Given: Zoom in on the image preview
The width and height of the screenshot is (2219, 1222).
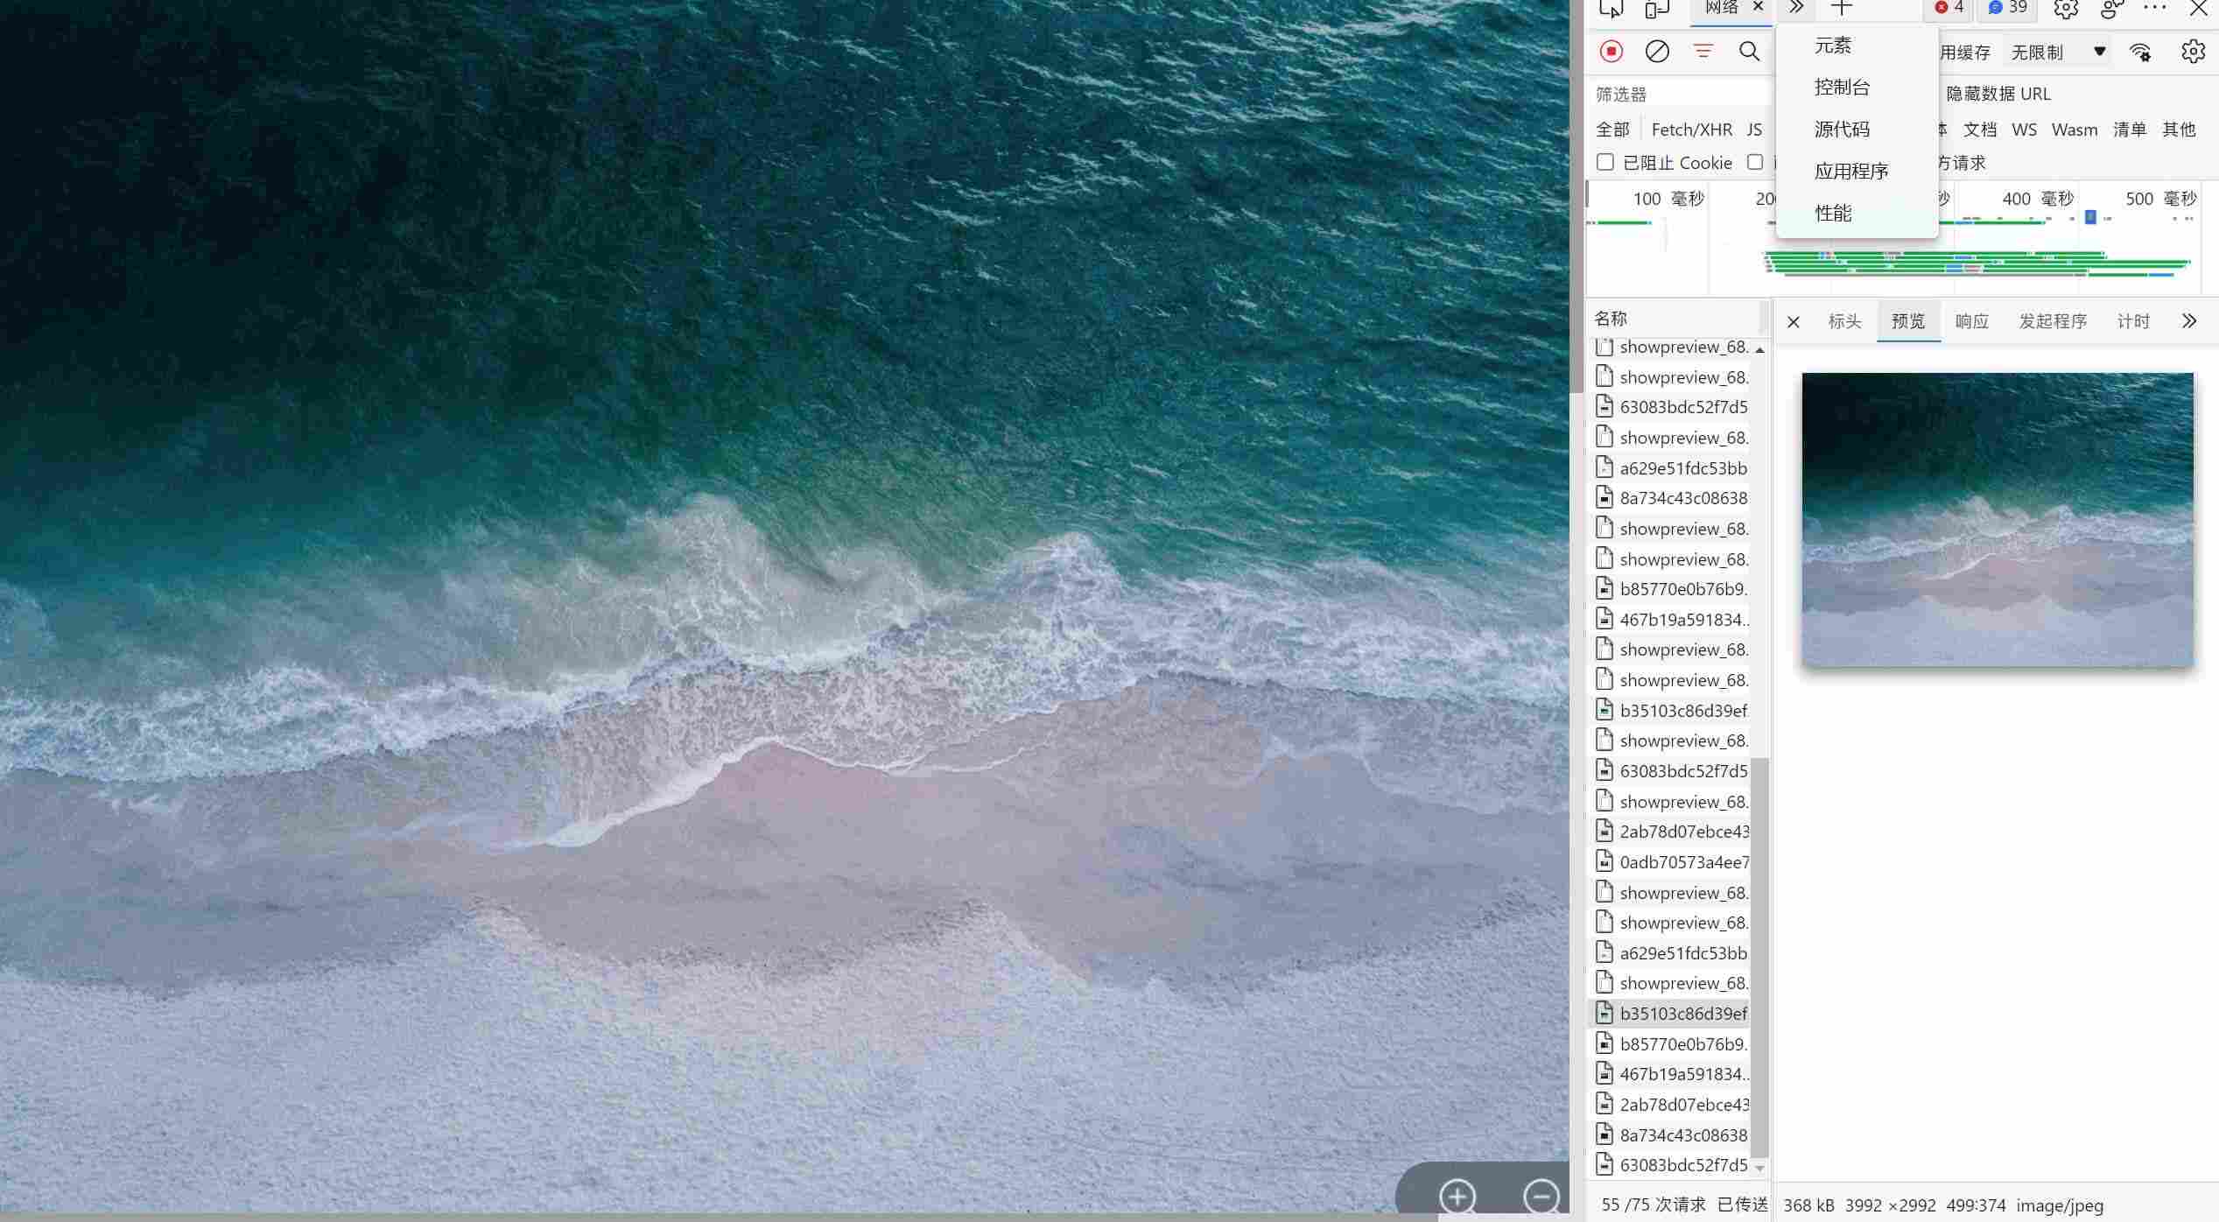Looking at the screenshot, I should click(1457, 1196).
